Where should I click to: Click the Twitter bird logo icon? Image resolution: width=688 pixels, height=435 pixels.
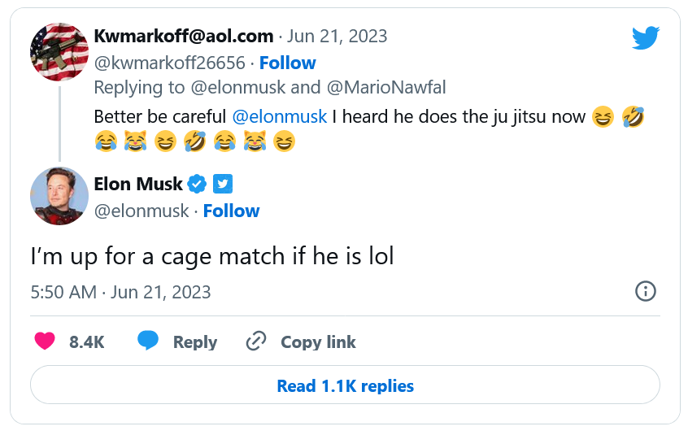pos(646,37)
